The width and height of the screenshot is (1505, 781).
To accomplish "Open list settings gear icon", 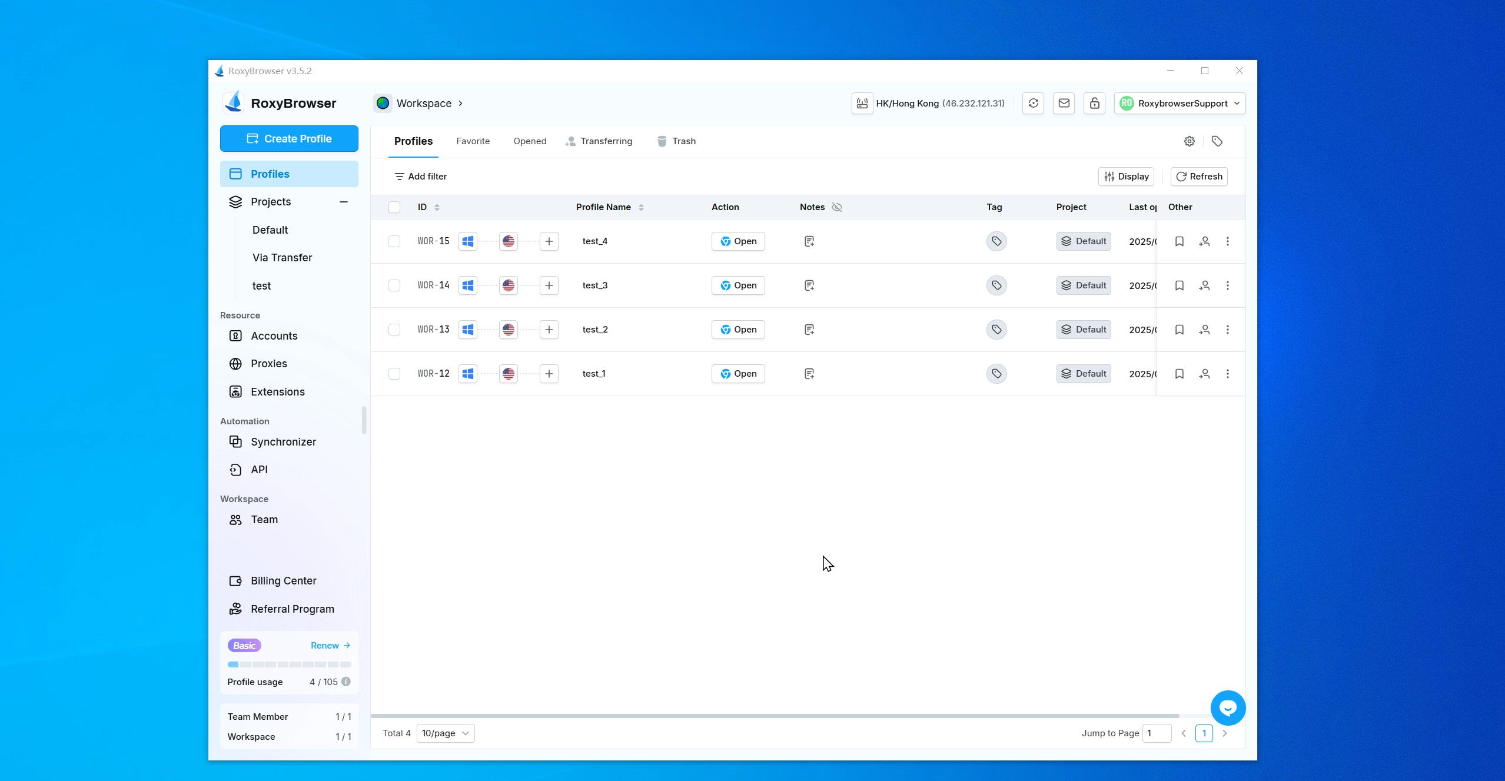I will (1190, 141).
